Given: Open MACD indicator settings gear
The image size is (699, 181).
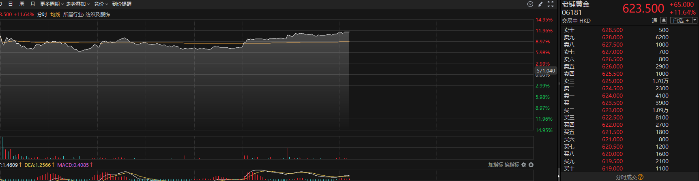Looking at the screenshot, I should pyautogui.click(x=524, y=165).
